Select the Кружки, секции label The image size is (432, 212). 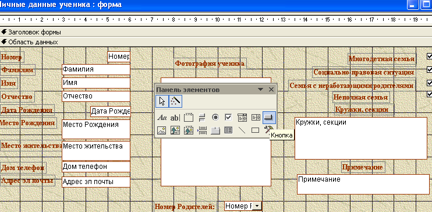click(364, 109)
